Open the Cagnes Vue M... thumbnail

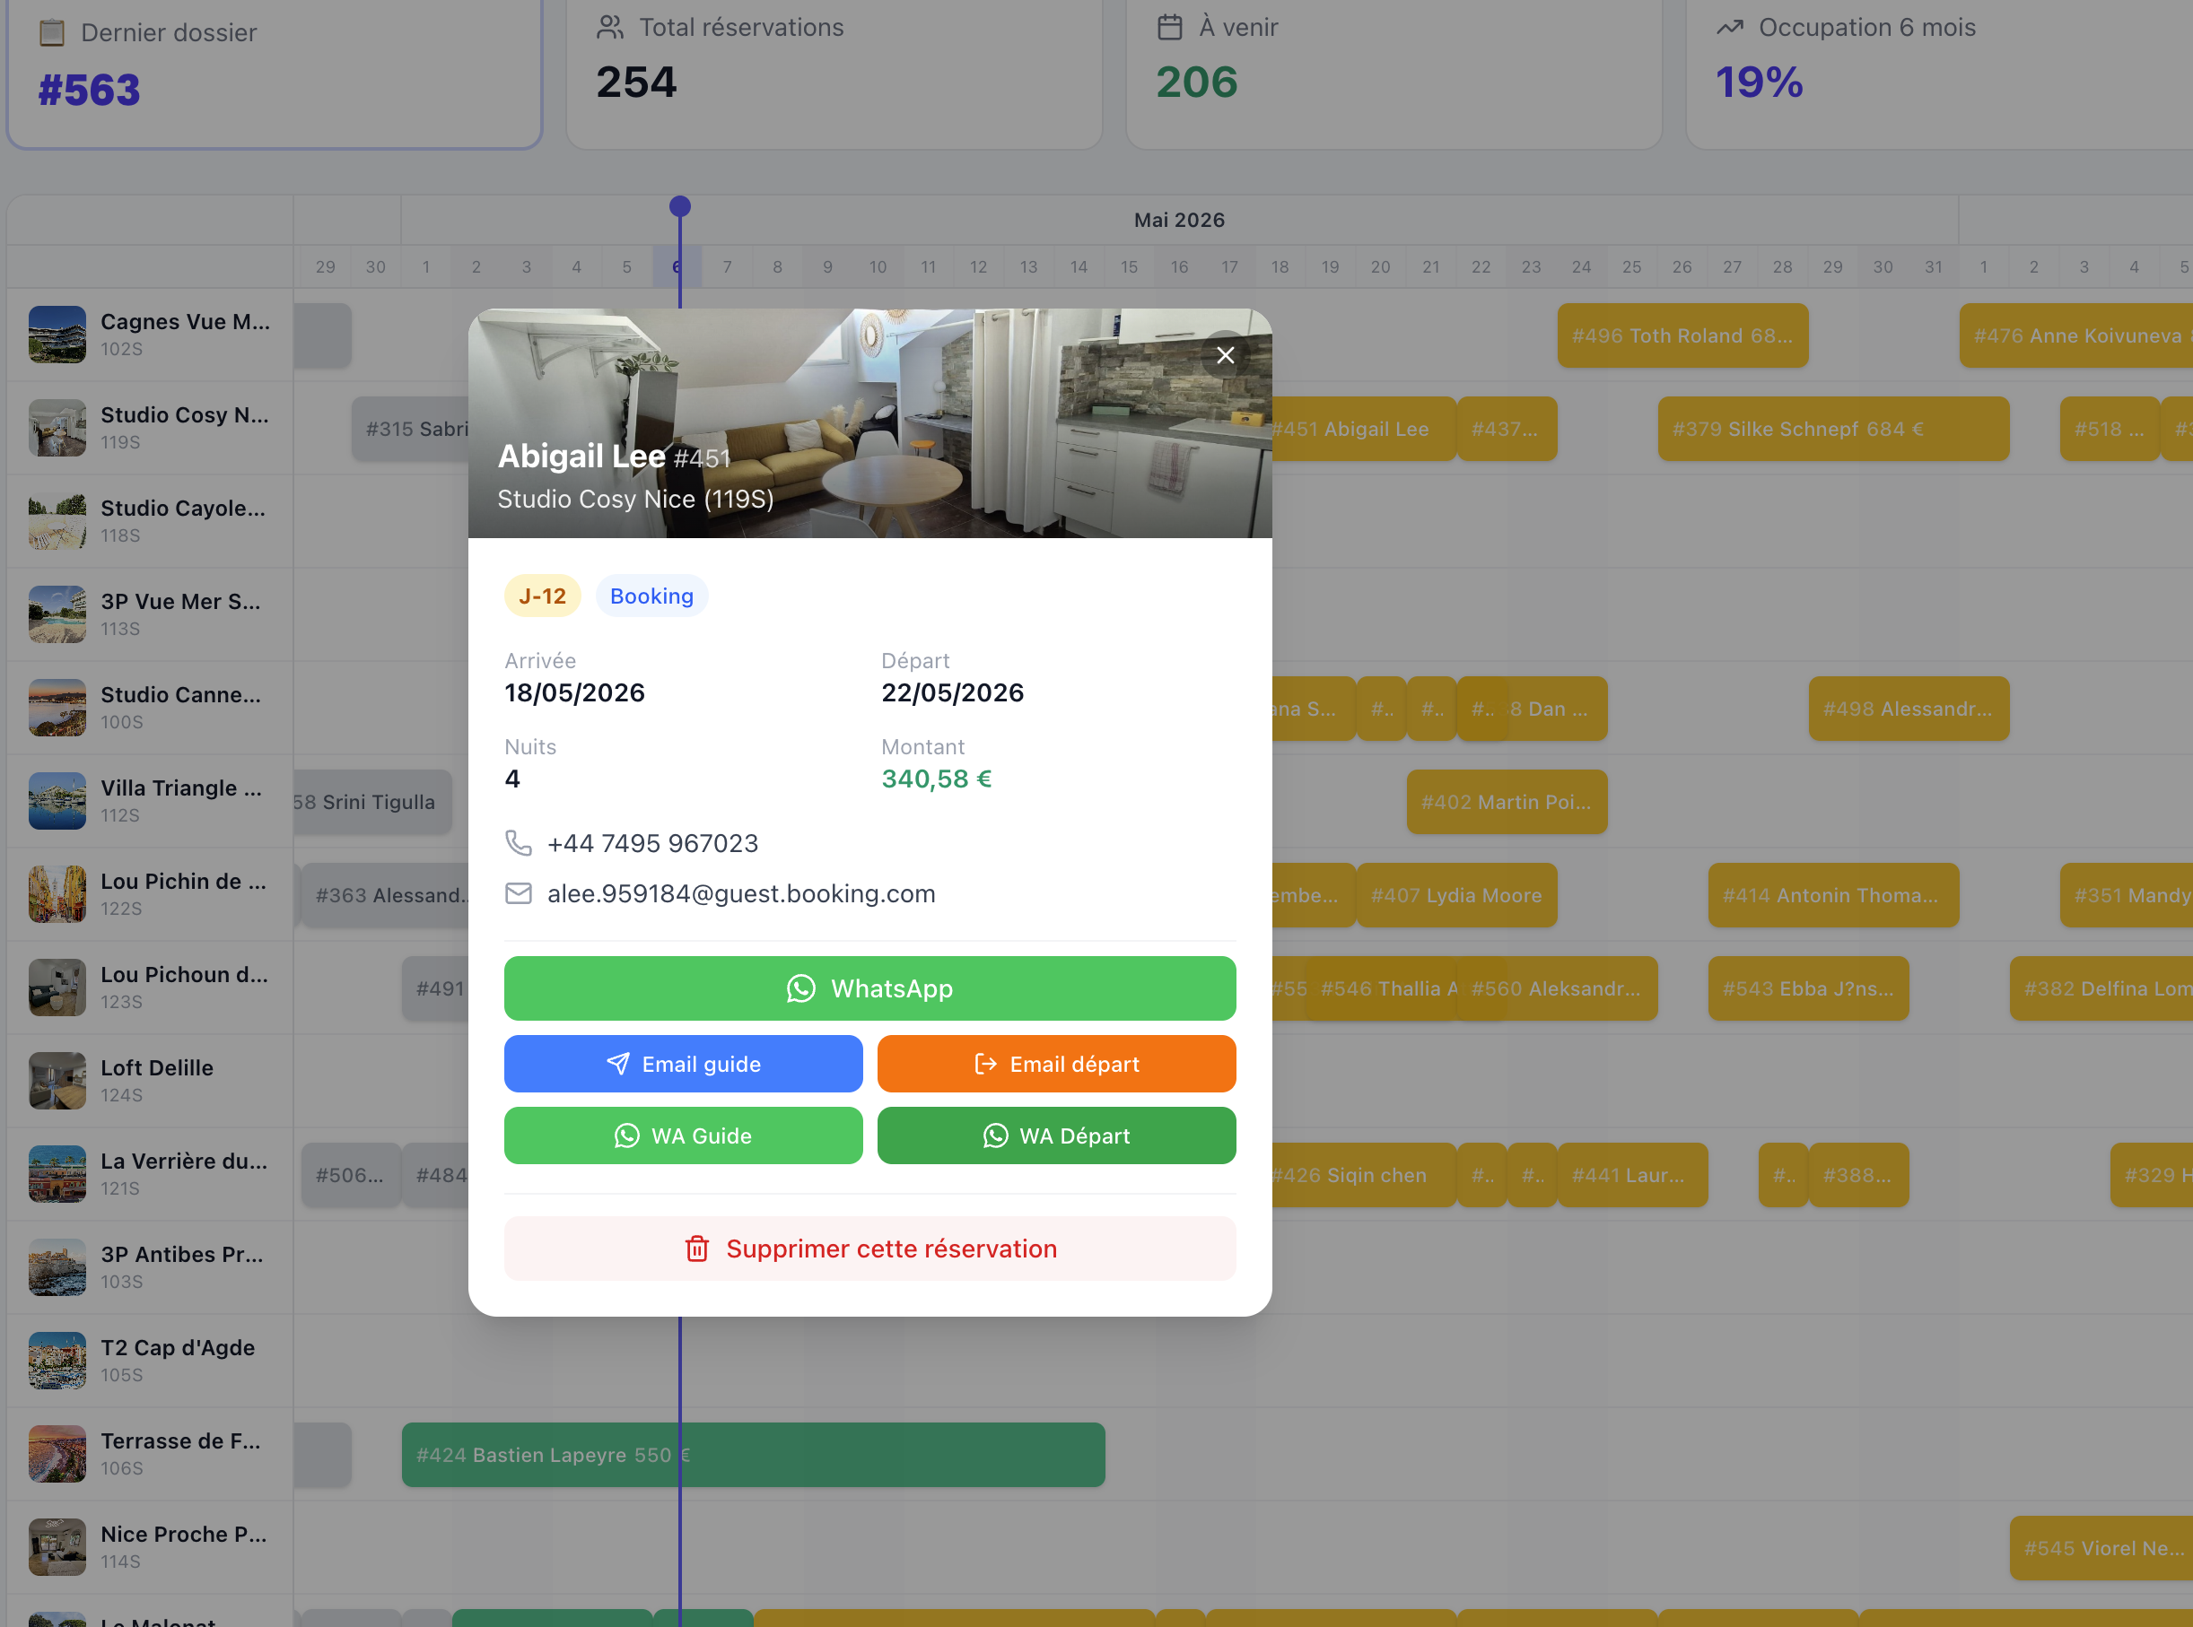(x=57, y=334)
